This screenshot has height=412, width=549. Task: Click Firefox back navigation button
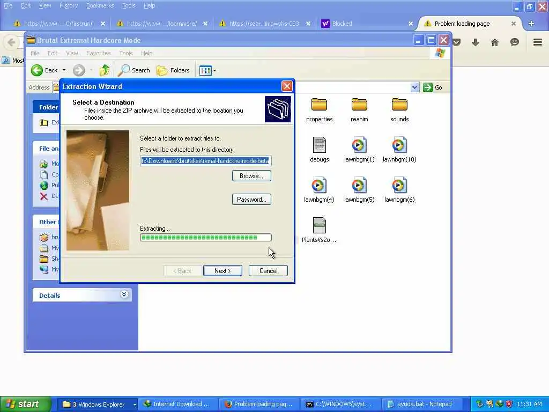(x=11, y=42)
